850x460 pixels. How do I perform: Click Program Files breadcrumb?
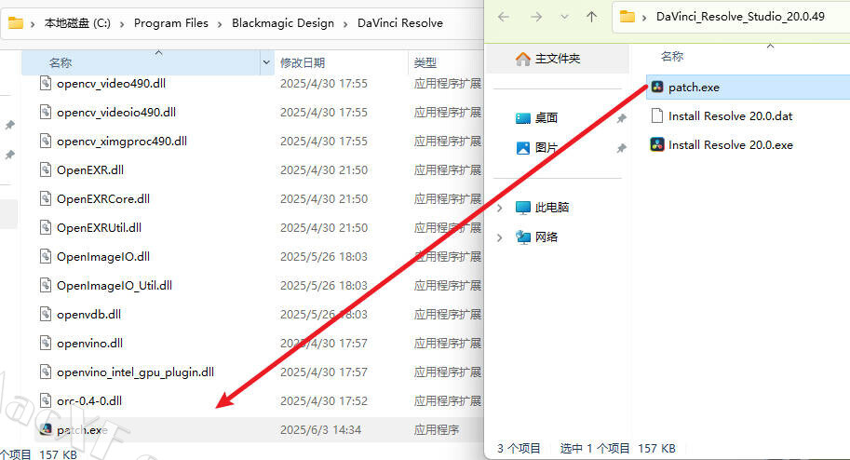pos(171,23)
